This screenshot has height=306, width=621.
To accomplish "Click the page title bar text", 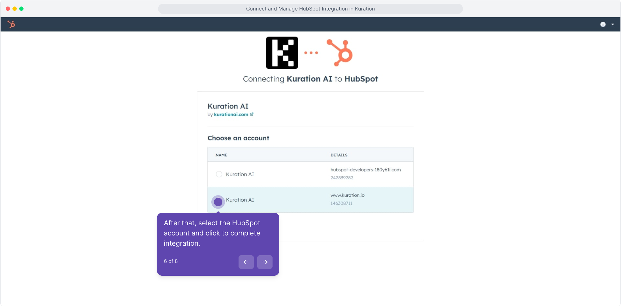I will coord(310,9).
